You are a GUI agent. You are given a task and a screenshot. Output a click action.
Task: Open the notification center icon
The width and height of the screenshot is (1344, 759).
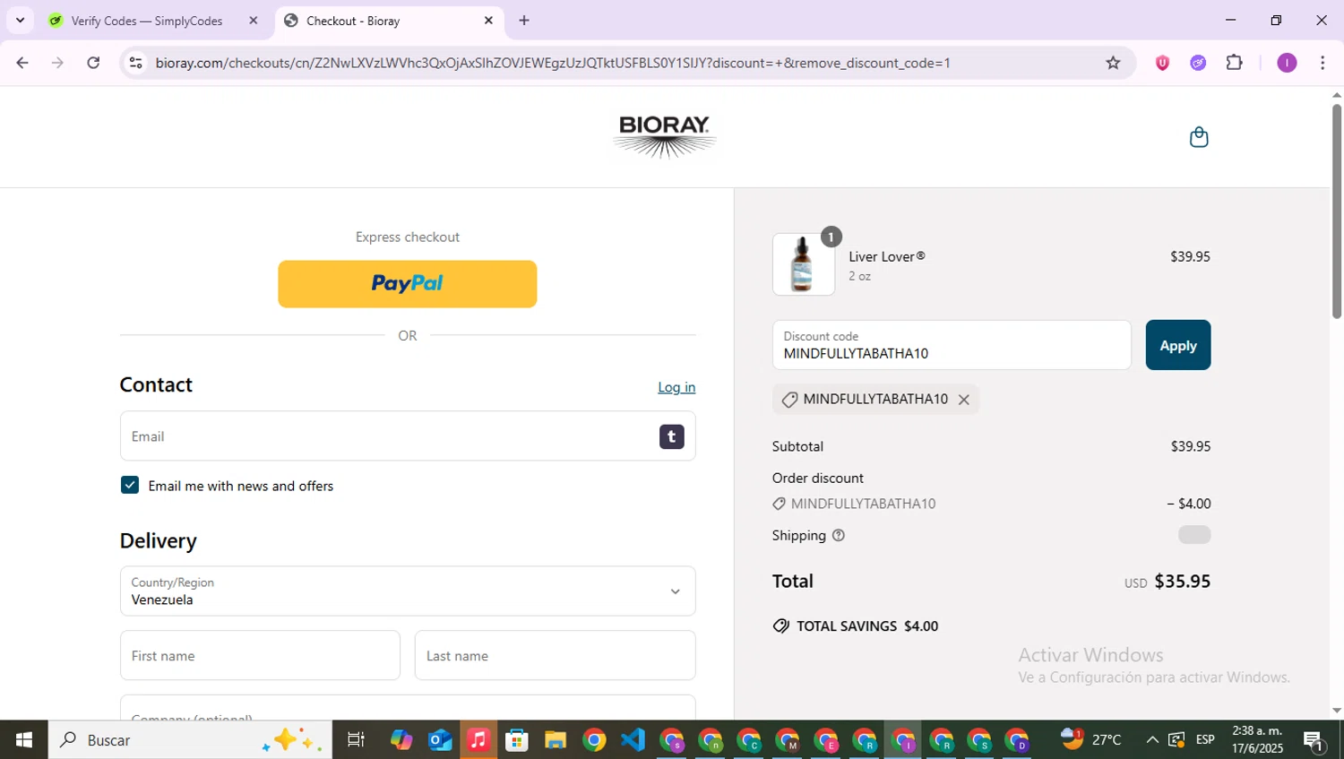(1314, 740)
